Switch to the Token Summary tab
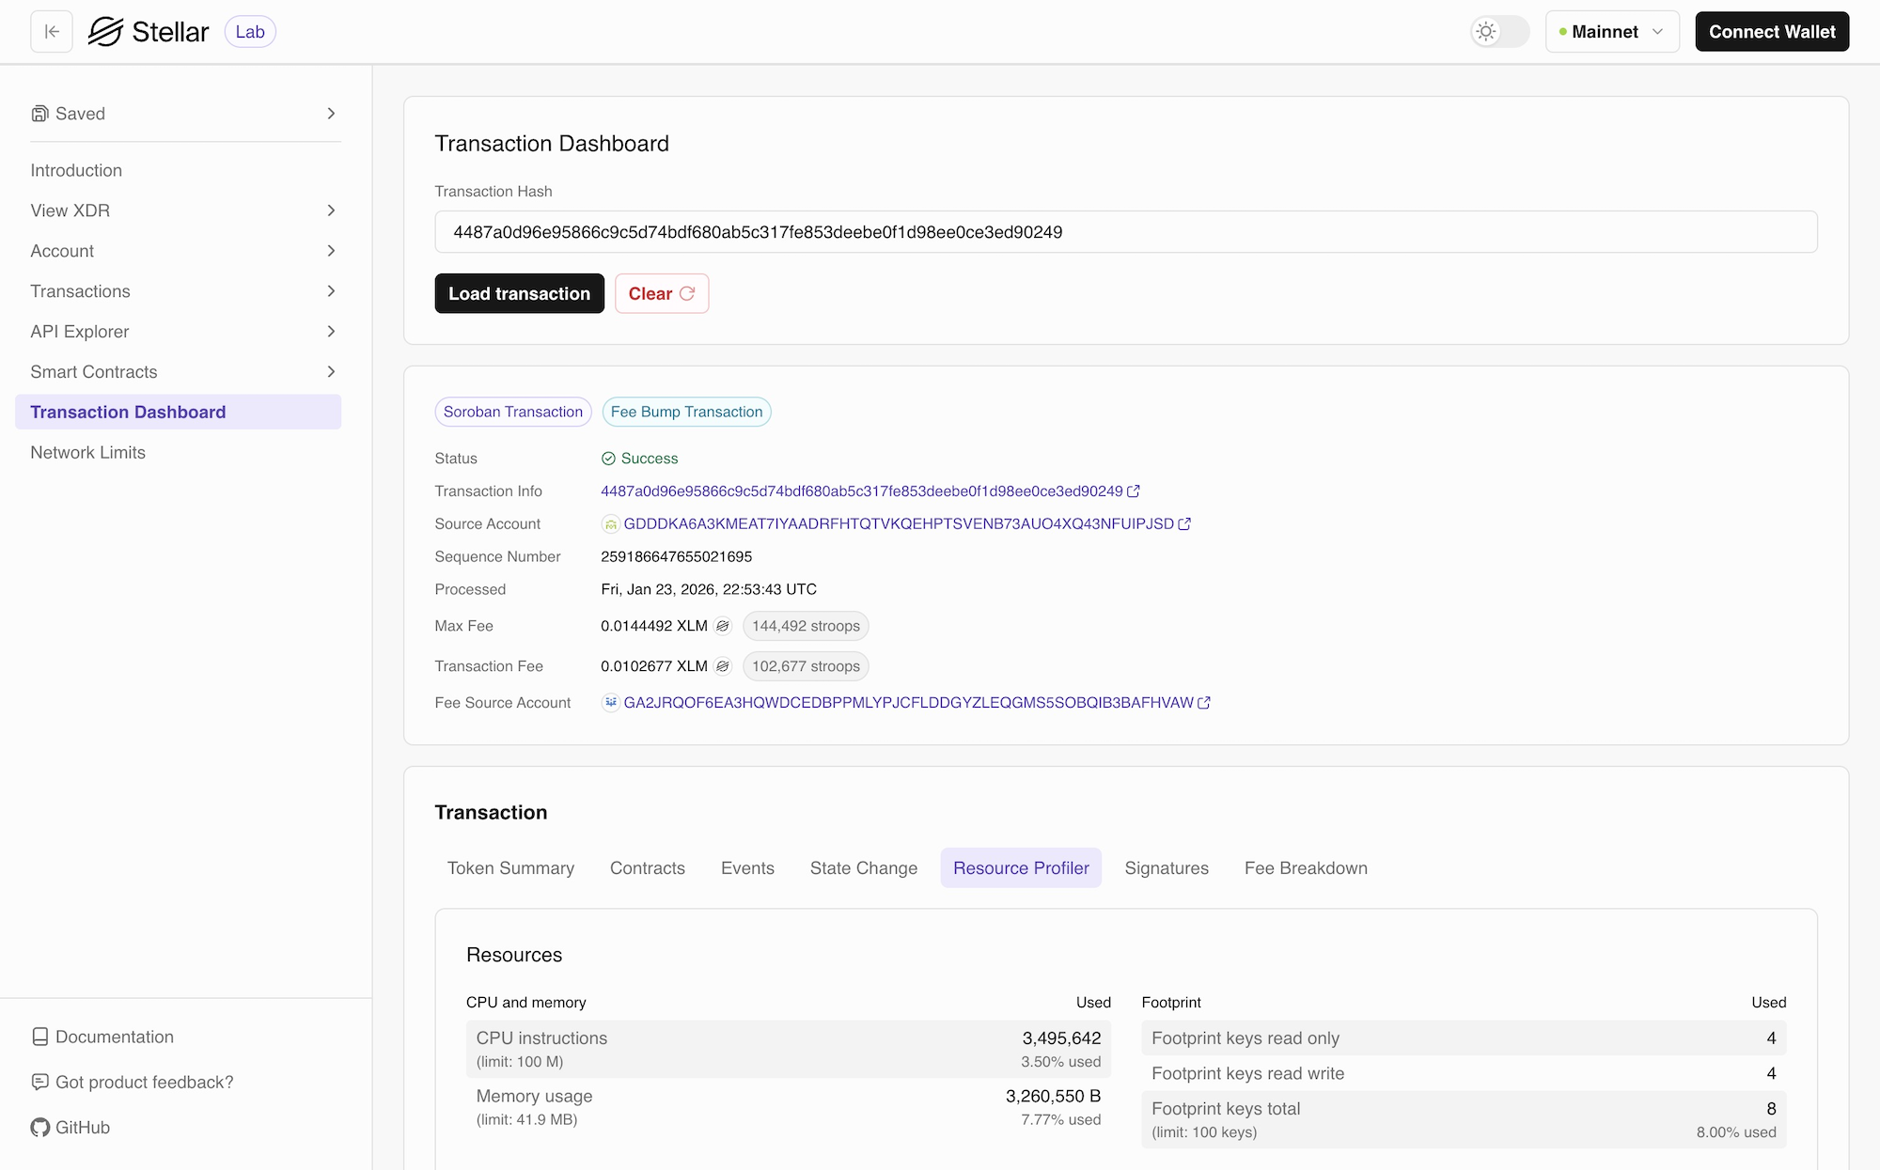The image size is (1880, 1170). pos(510,867)
